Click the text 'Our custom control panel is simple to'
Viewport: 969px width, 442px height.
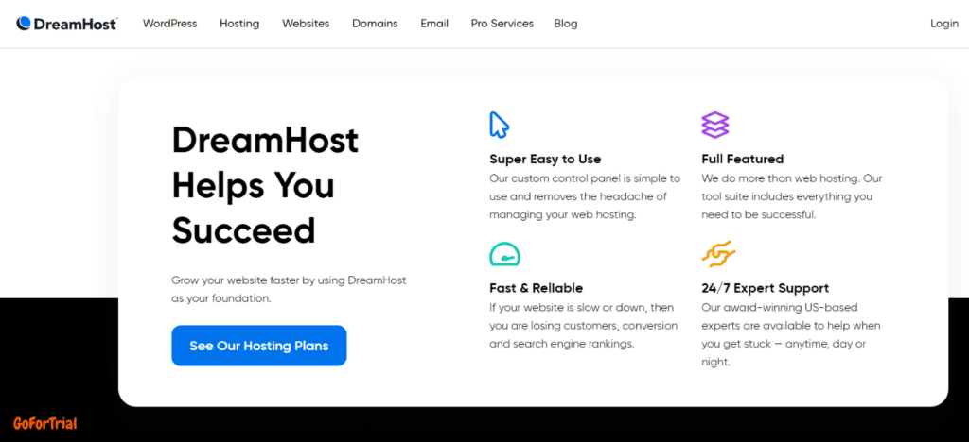click(x=585, y=178)
